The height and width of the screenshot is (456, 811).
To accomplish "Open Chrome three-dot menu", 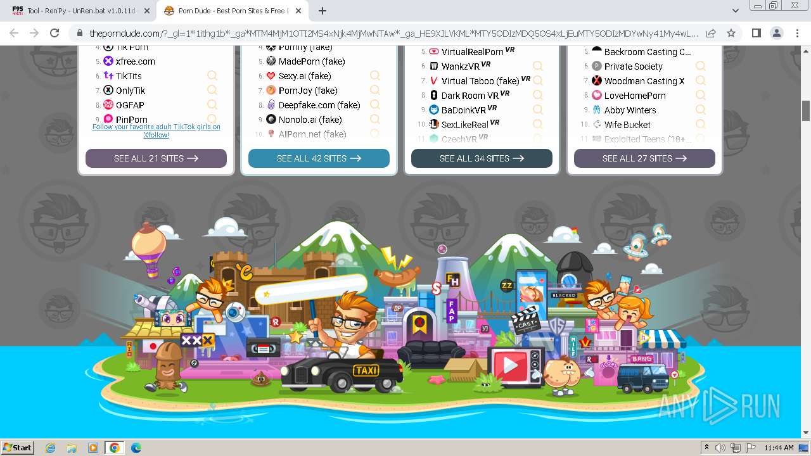I will pos(797,33).
